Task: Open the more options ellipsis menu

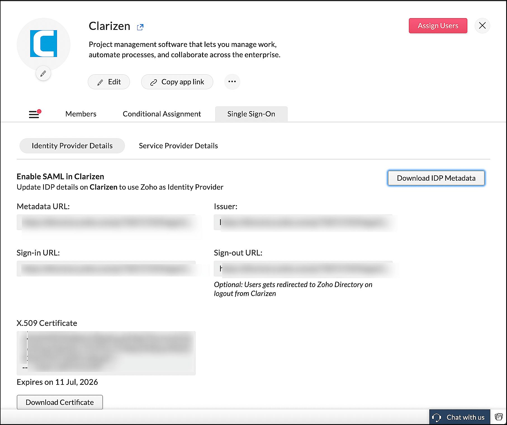Action: (x=232, y=82)
